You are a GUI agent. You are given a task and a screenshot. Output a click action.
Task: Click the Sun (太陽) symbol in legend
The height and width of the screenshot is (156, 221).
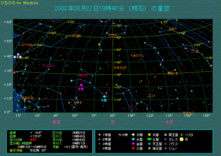pos(133,134)
